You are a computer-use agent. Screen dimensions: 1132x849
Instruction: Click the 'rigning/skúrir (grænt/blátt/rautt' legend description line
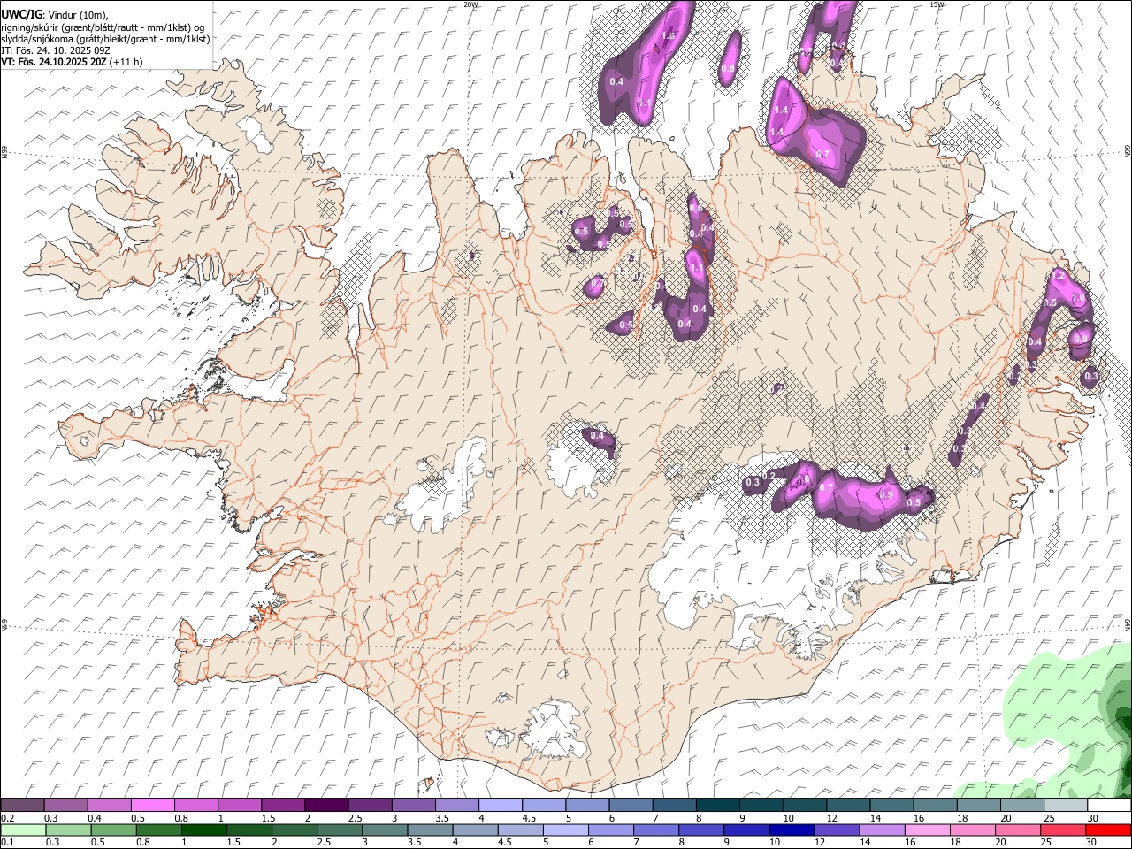pyautogui.click(x=103, y=27)
